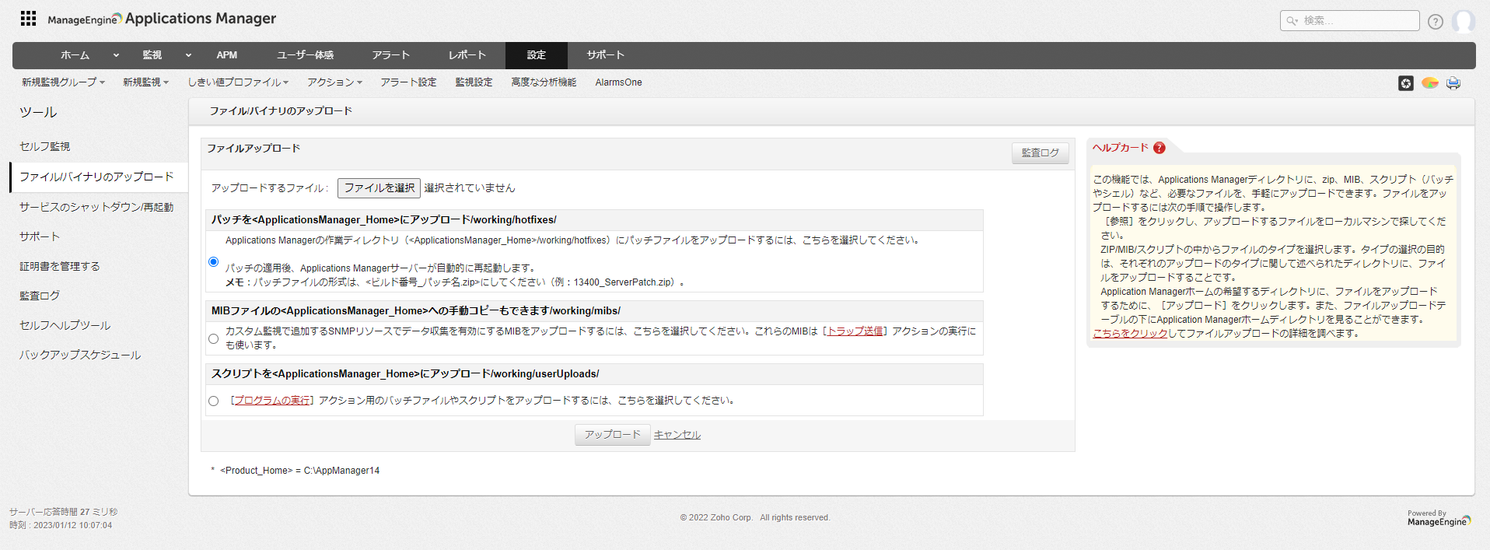The height and width of the screenshot is (550, 1490).
Task: Click the キャンセル link
Action: click(677, 435)
